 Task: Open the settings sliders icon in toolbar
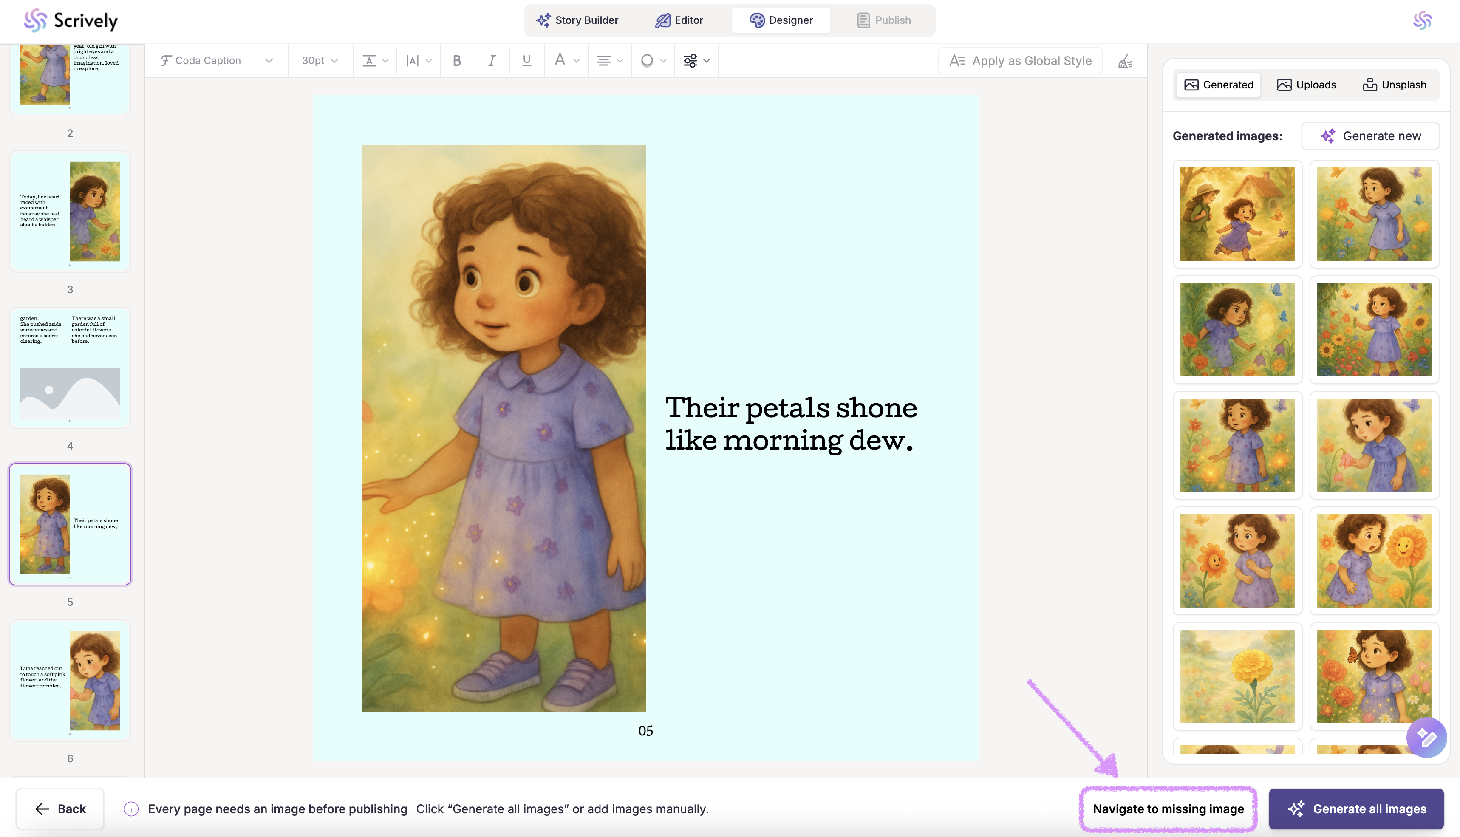[696, 60]
